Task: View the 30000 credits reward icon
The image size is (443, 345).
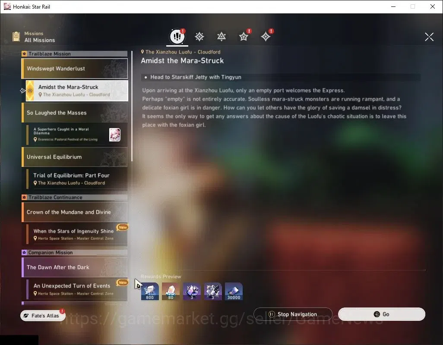Action: coord(234,292)
